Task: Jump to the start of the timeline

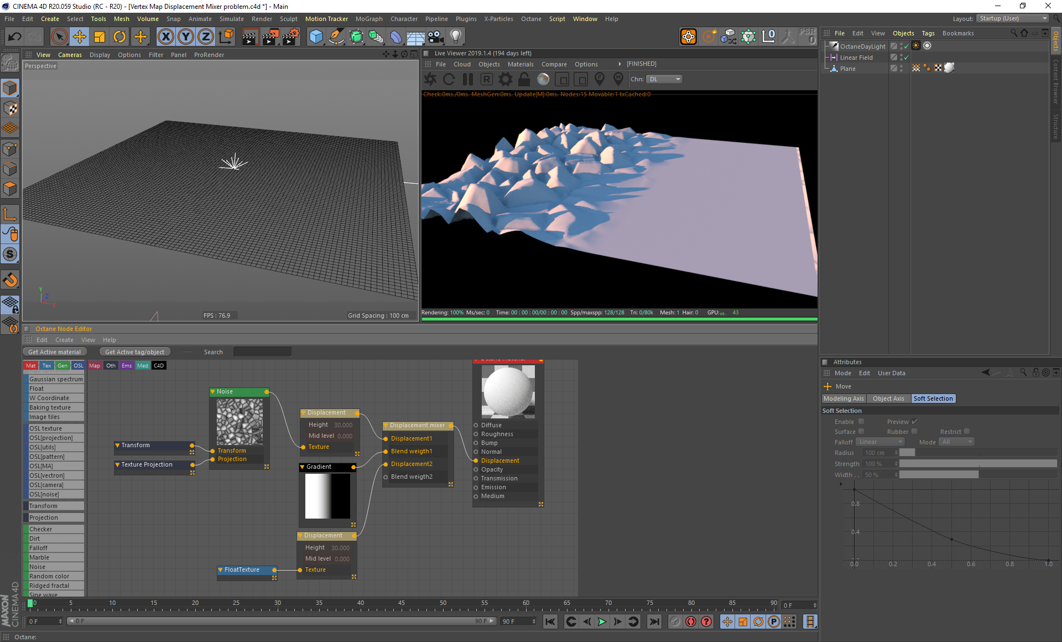Action: [x=550, y=622]
